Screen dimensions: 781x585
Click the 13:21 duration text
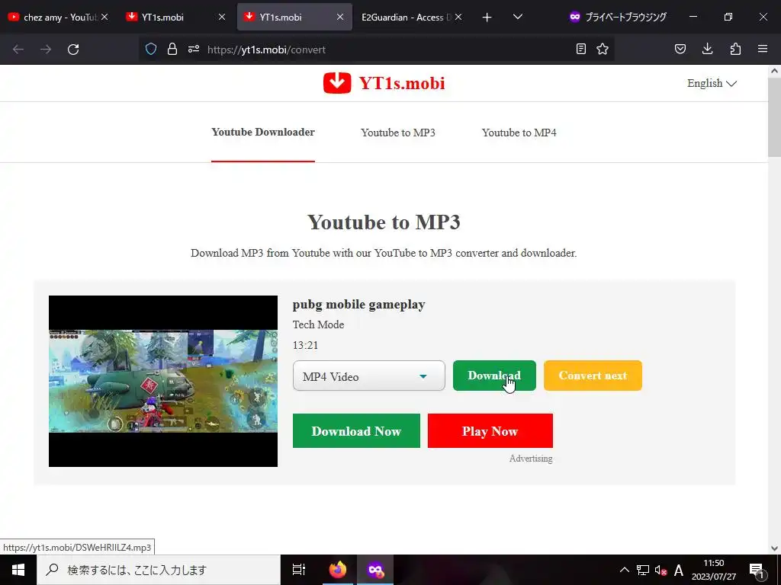305,345
